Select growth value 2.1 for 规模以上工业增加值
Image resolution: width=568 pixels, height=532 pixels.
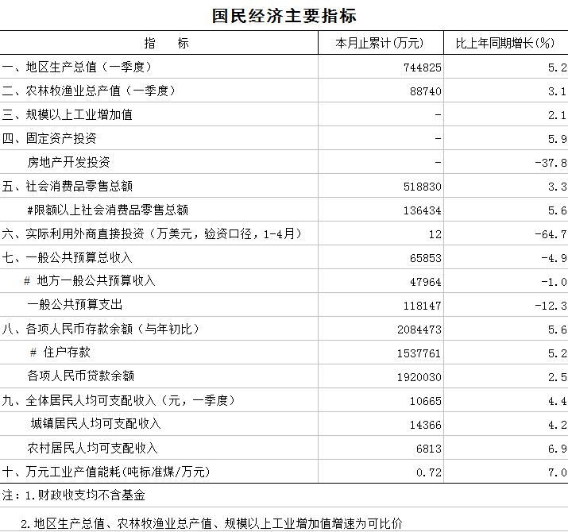click(x=557, y=115)
